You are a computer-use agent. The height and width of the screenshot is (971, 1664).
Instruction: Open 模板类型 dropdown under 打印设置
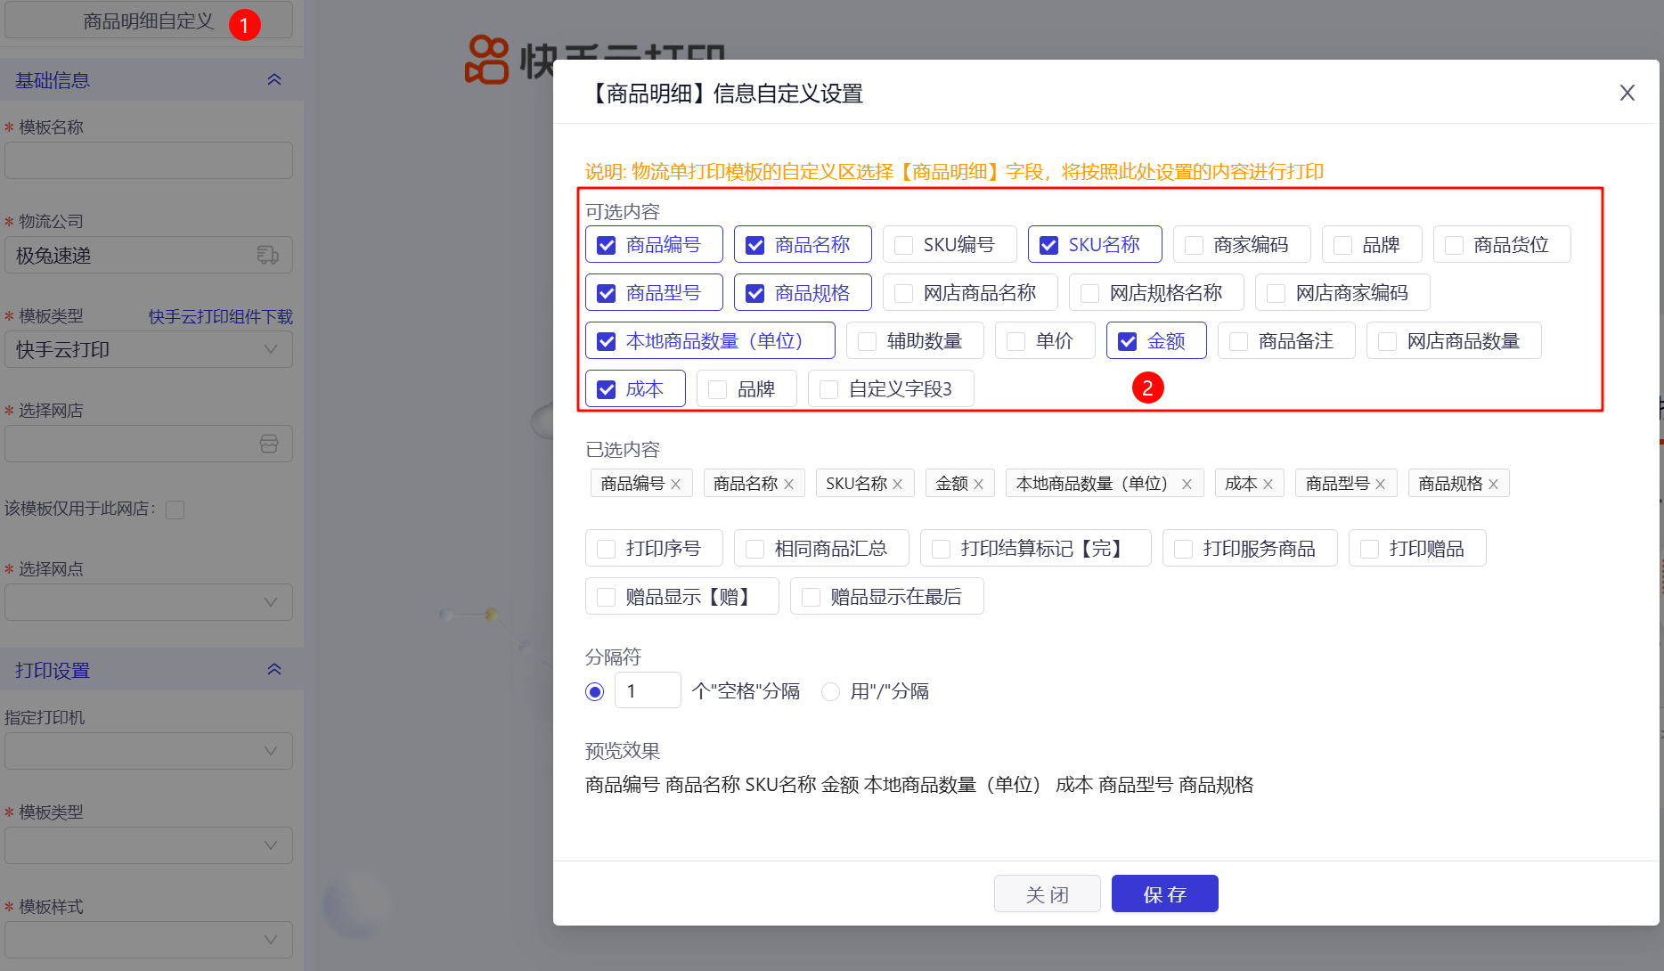[149, 845]
